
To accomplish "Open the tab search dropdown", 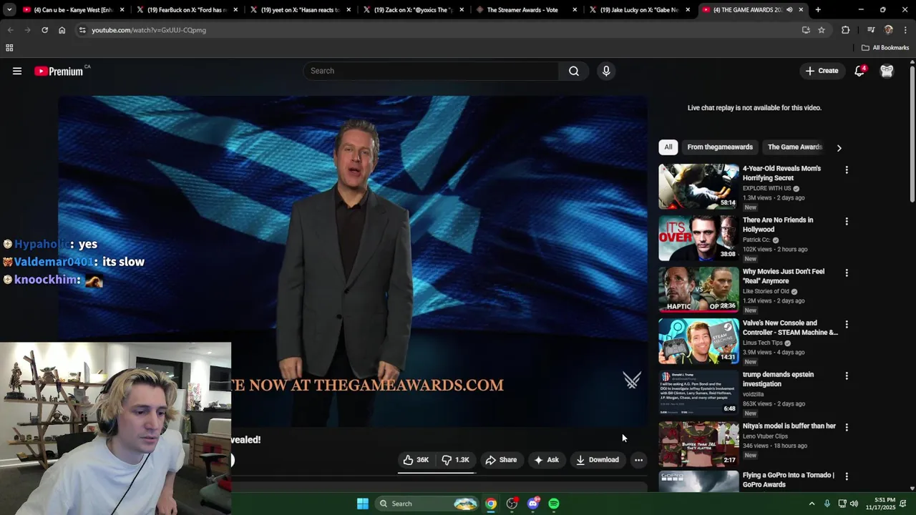I will [9, 10].
